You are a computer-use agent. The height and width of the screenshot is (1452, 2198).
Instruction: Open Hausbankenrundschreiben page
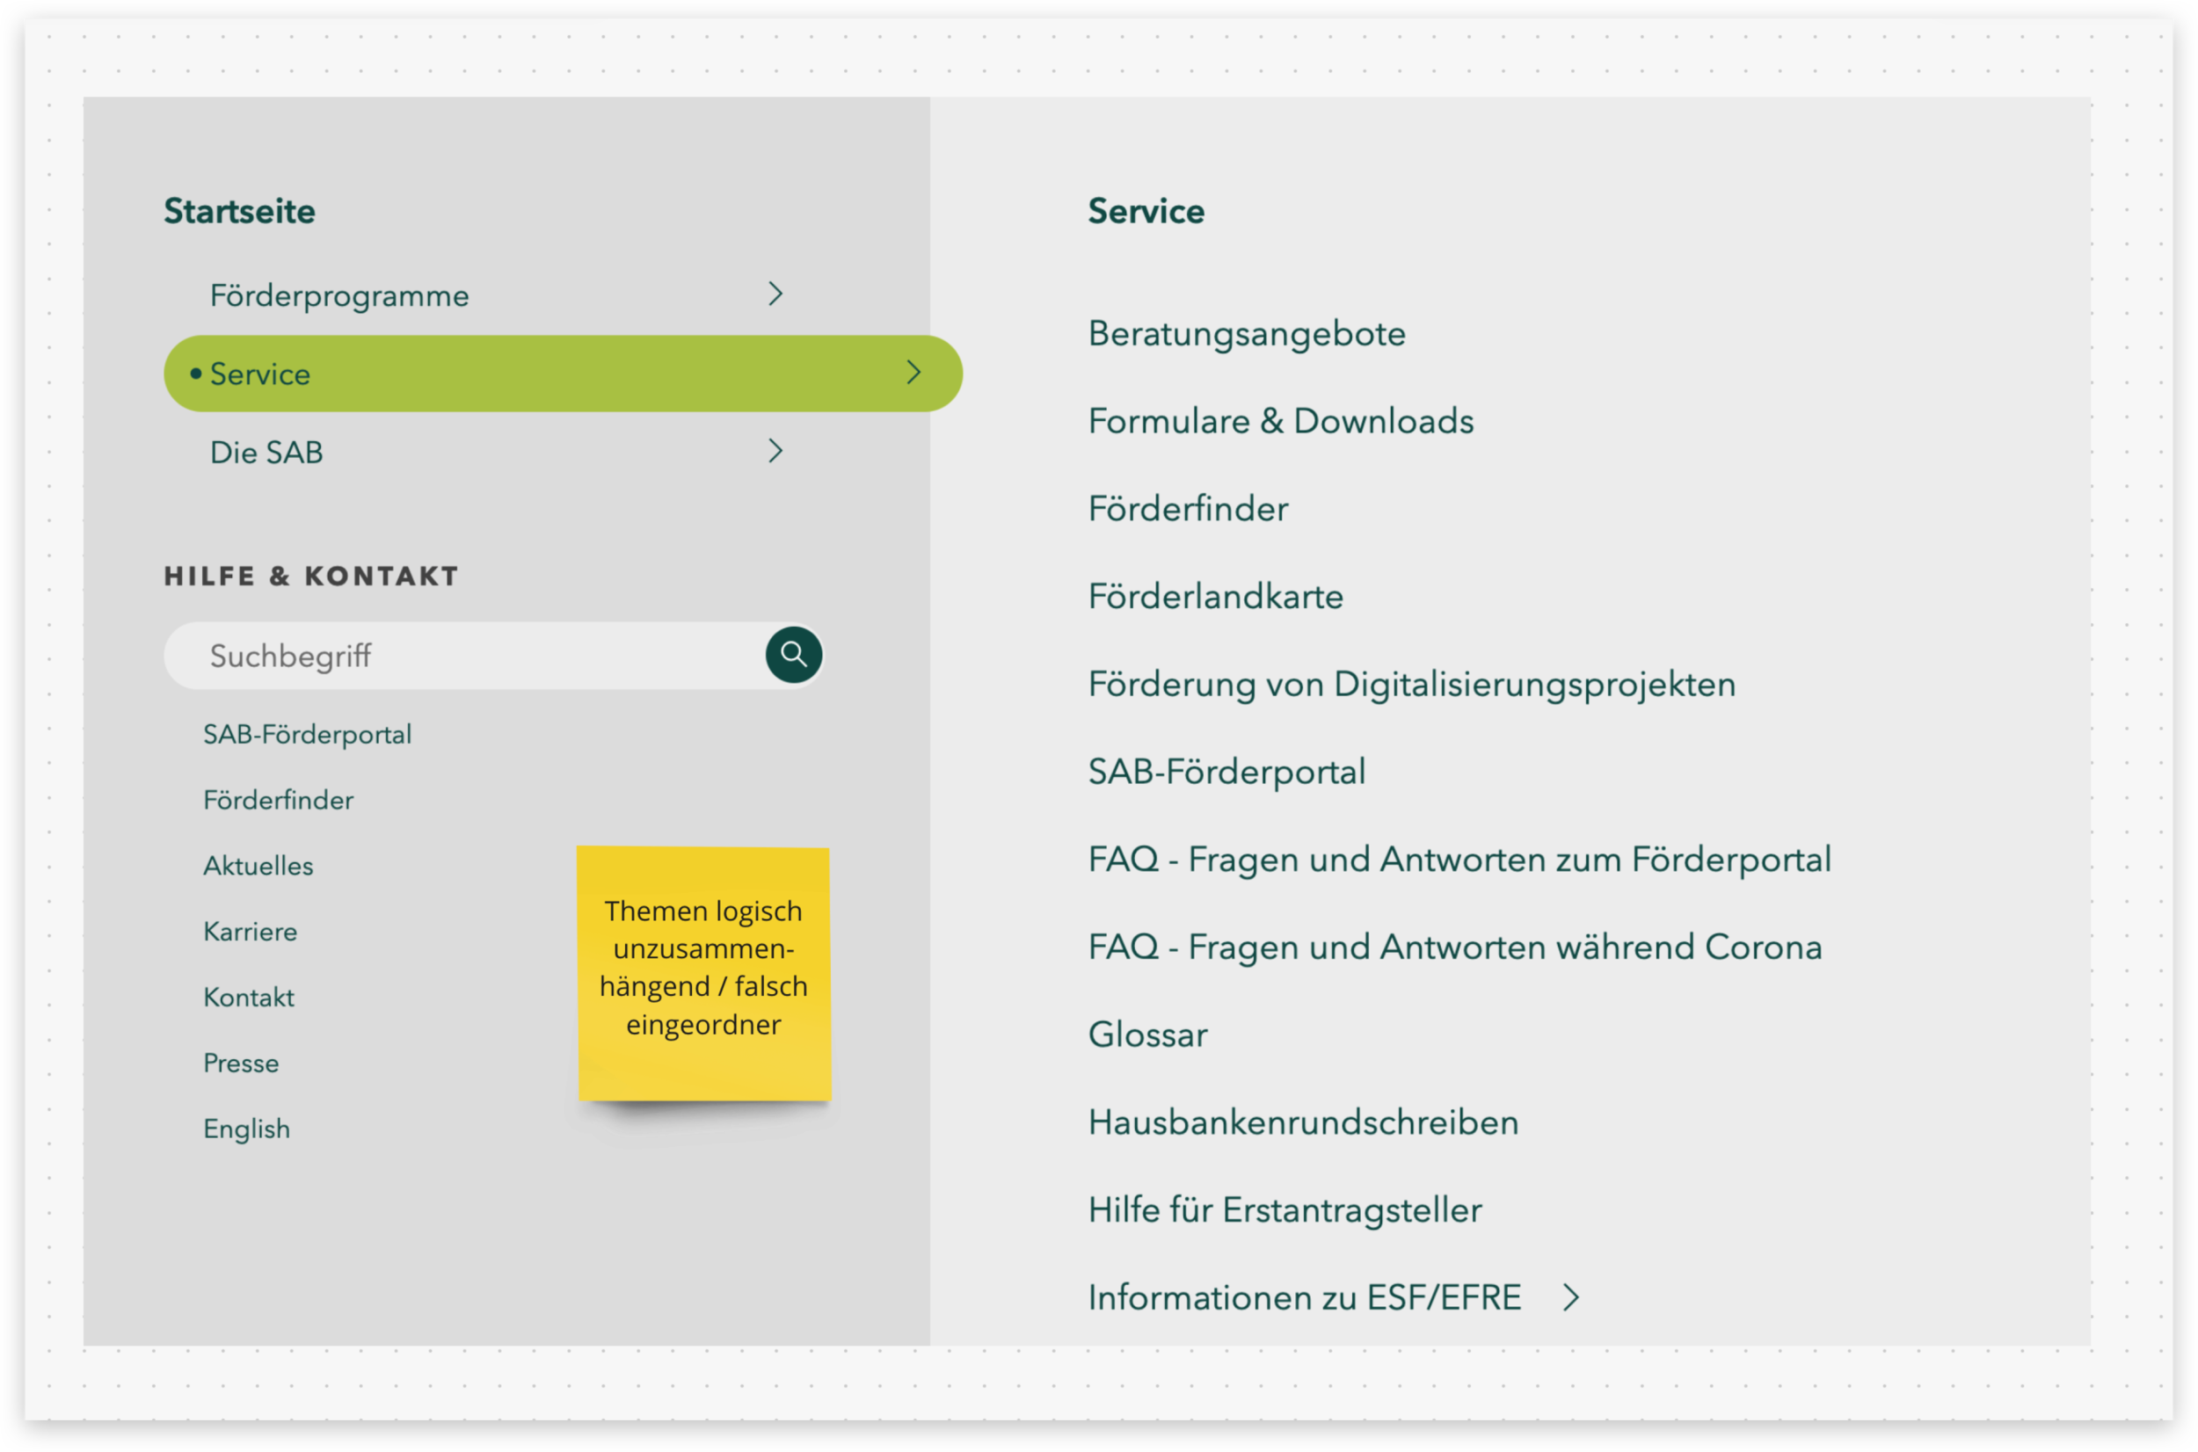point(1302,1122)
